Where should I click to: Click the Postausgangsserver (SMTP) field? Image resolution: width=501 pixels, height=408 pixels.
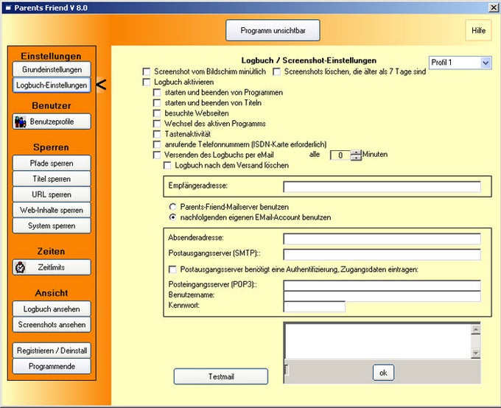pos(382,254)
